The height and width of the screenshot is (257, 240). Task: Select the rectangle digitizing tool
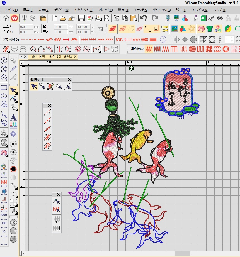coord(4,87)
